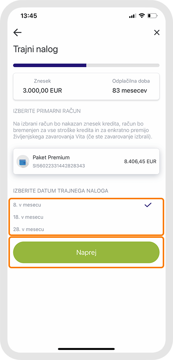
Task: Continue with the green Naprej button
Action: 86,252
